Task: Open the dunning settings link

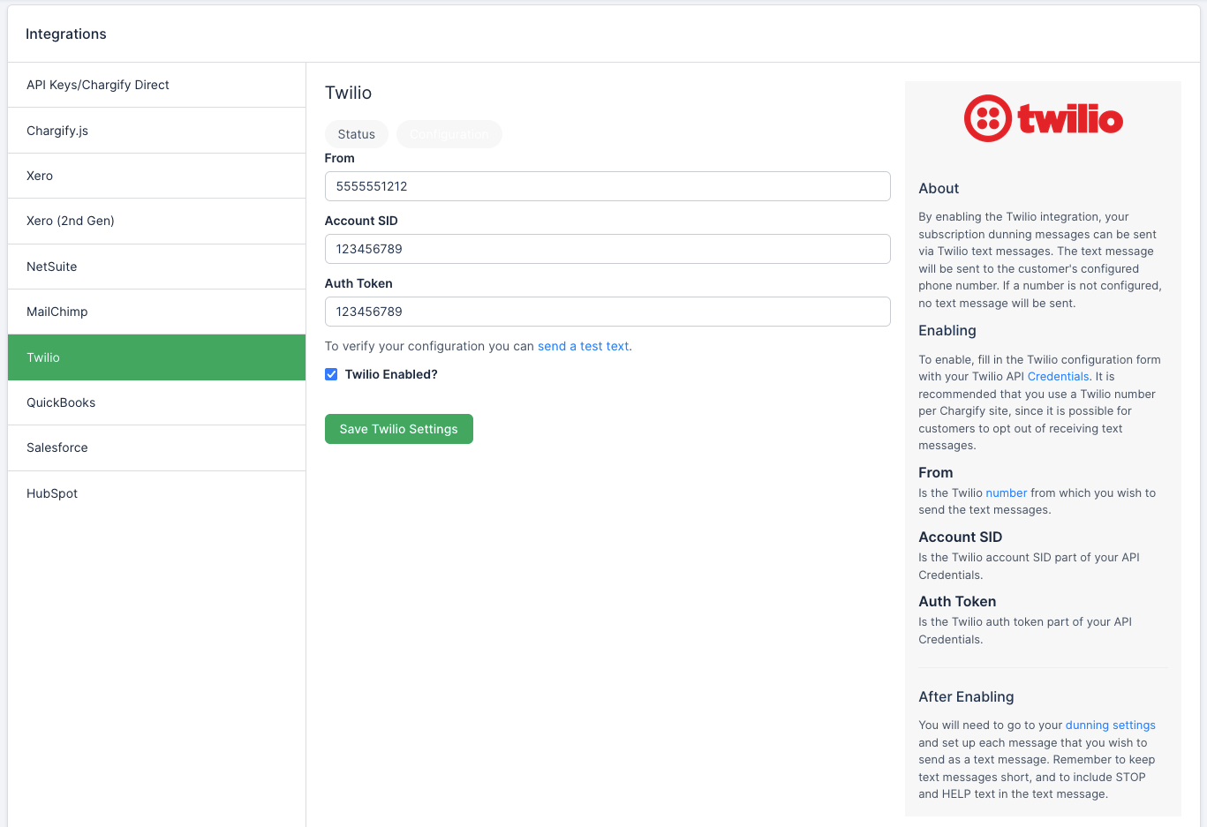Action: coord(1110,725)
